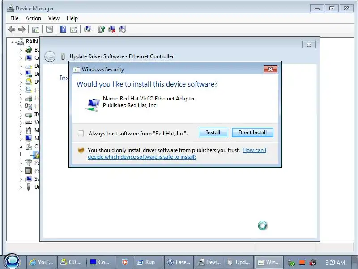Switch to the Device Manager taskbar button
The image size is (358, 269).
(x=209, y=262)
